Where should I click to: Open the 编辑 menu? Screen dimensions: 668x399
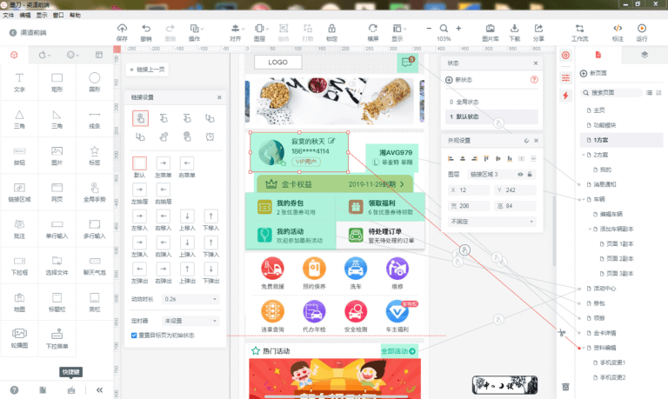[x=24, y=15]
